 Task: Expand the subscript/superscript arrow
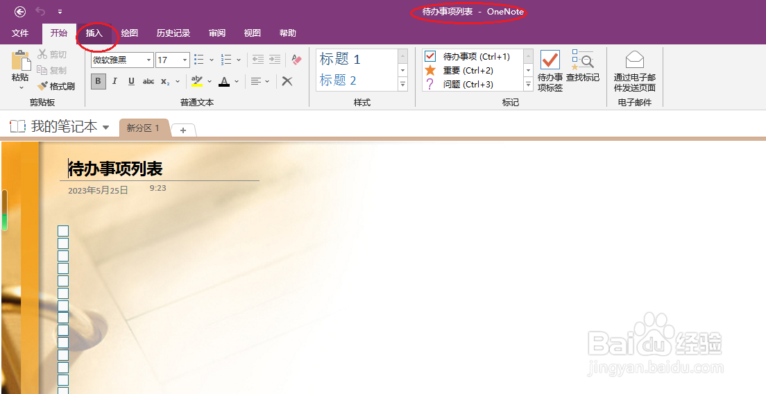[x=178, y=82]
